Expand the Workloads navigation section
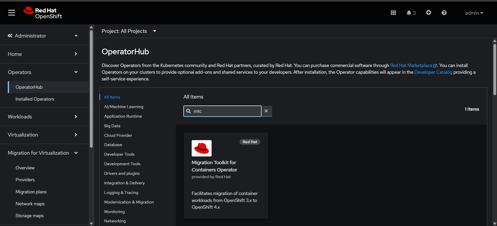Image resolution: width=497 pixels, height=226 pixels. click(43, 117)
